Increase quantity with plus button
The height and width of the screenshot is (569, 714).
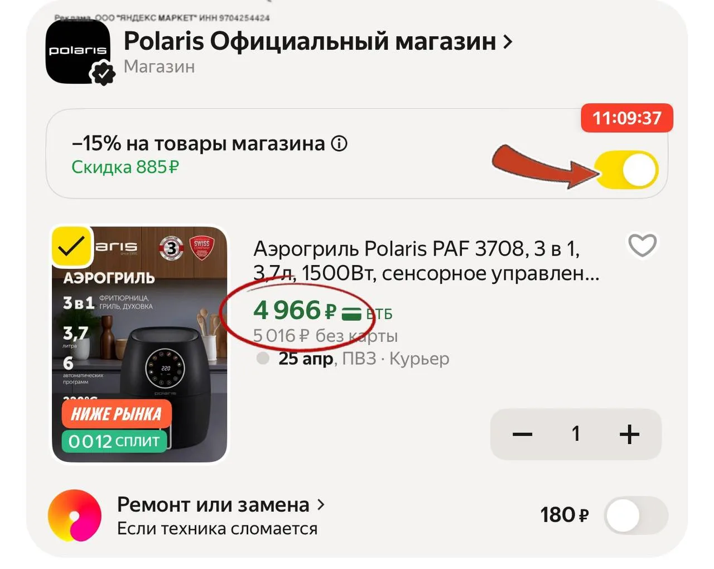click(x=629, y=434)
